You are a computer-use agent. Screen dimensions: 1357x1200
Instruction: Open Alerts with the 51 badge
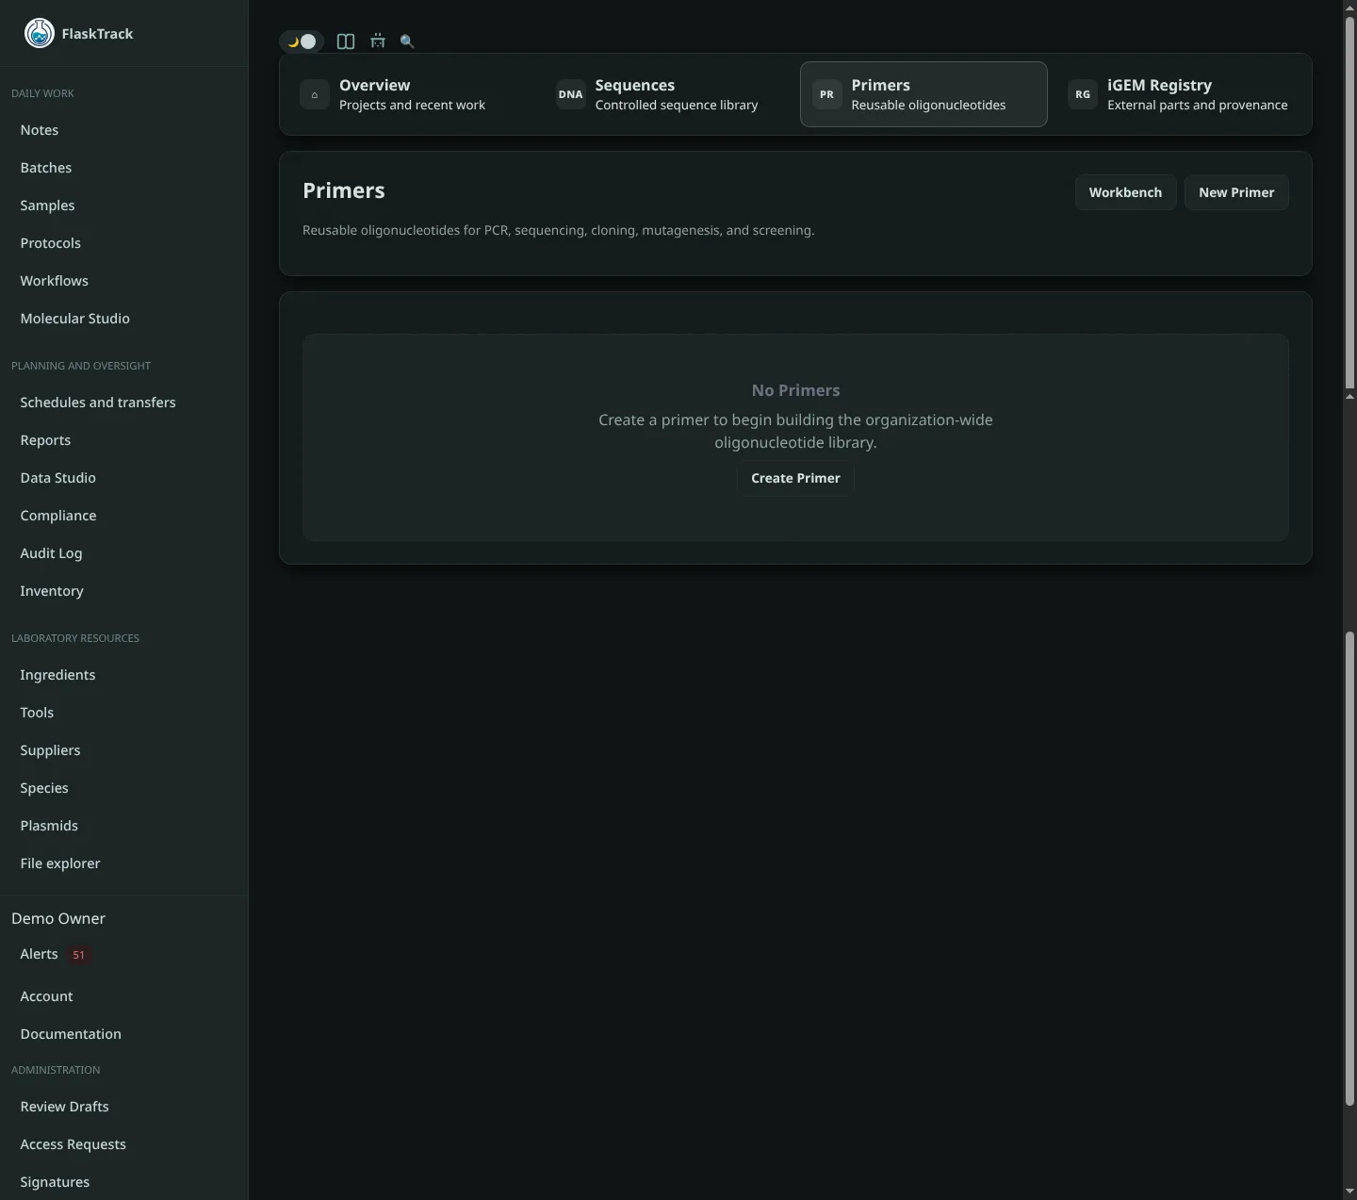click(124, 954)
